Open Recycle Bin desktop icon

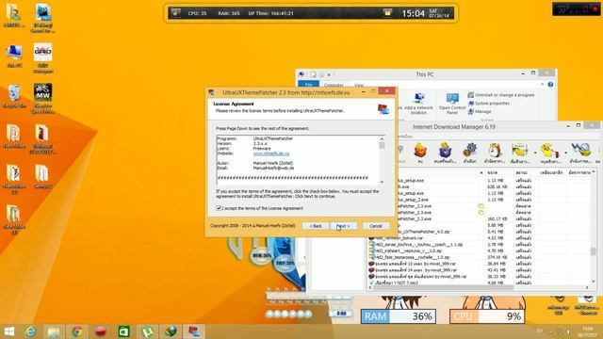point(14,96)
